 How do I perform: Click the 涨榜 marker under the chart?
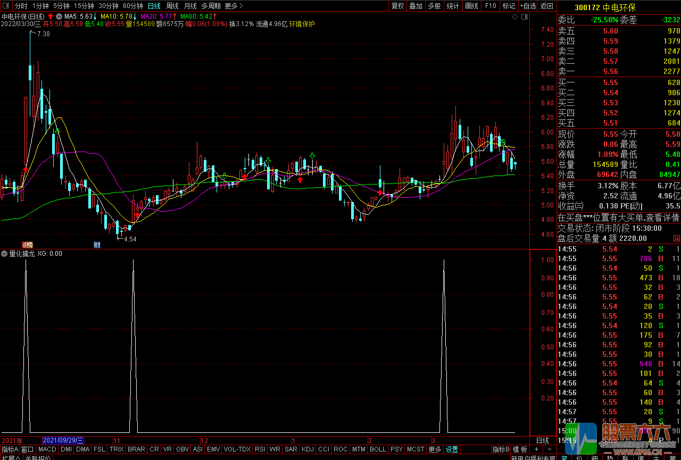pos(27,245)
